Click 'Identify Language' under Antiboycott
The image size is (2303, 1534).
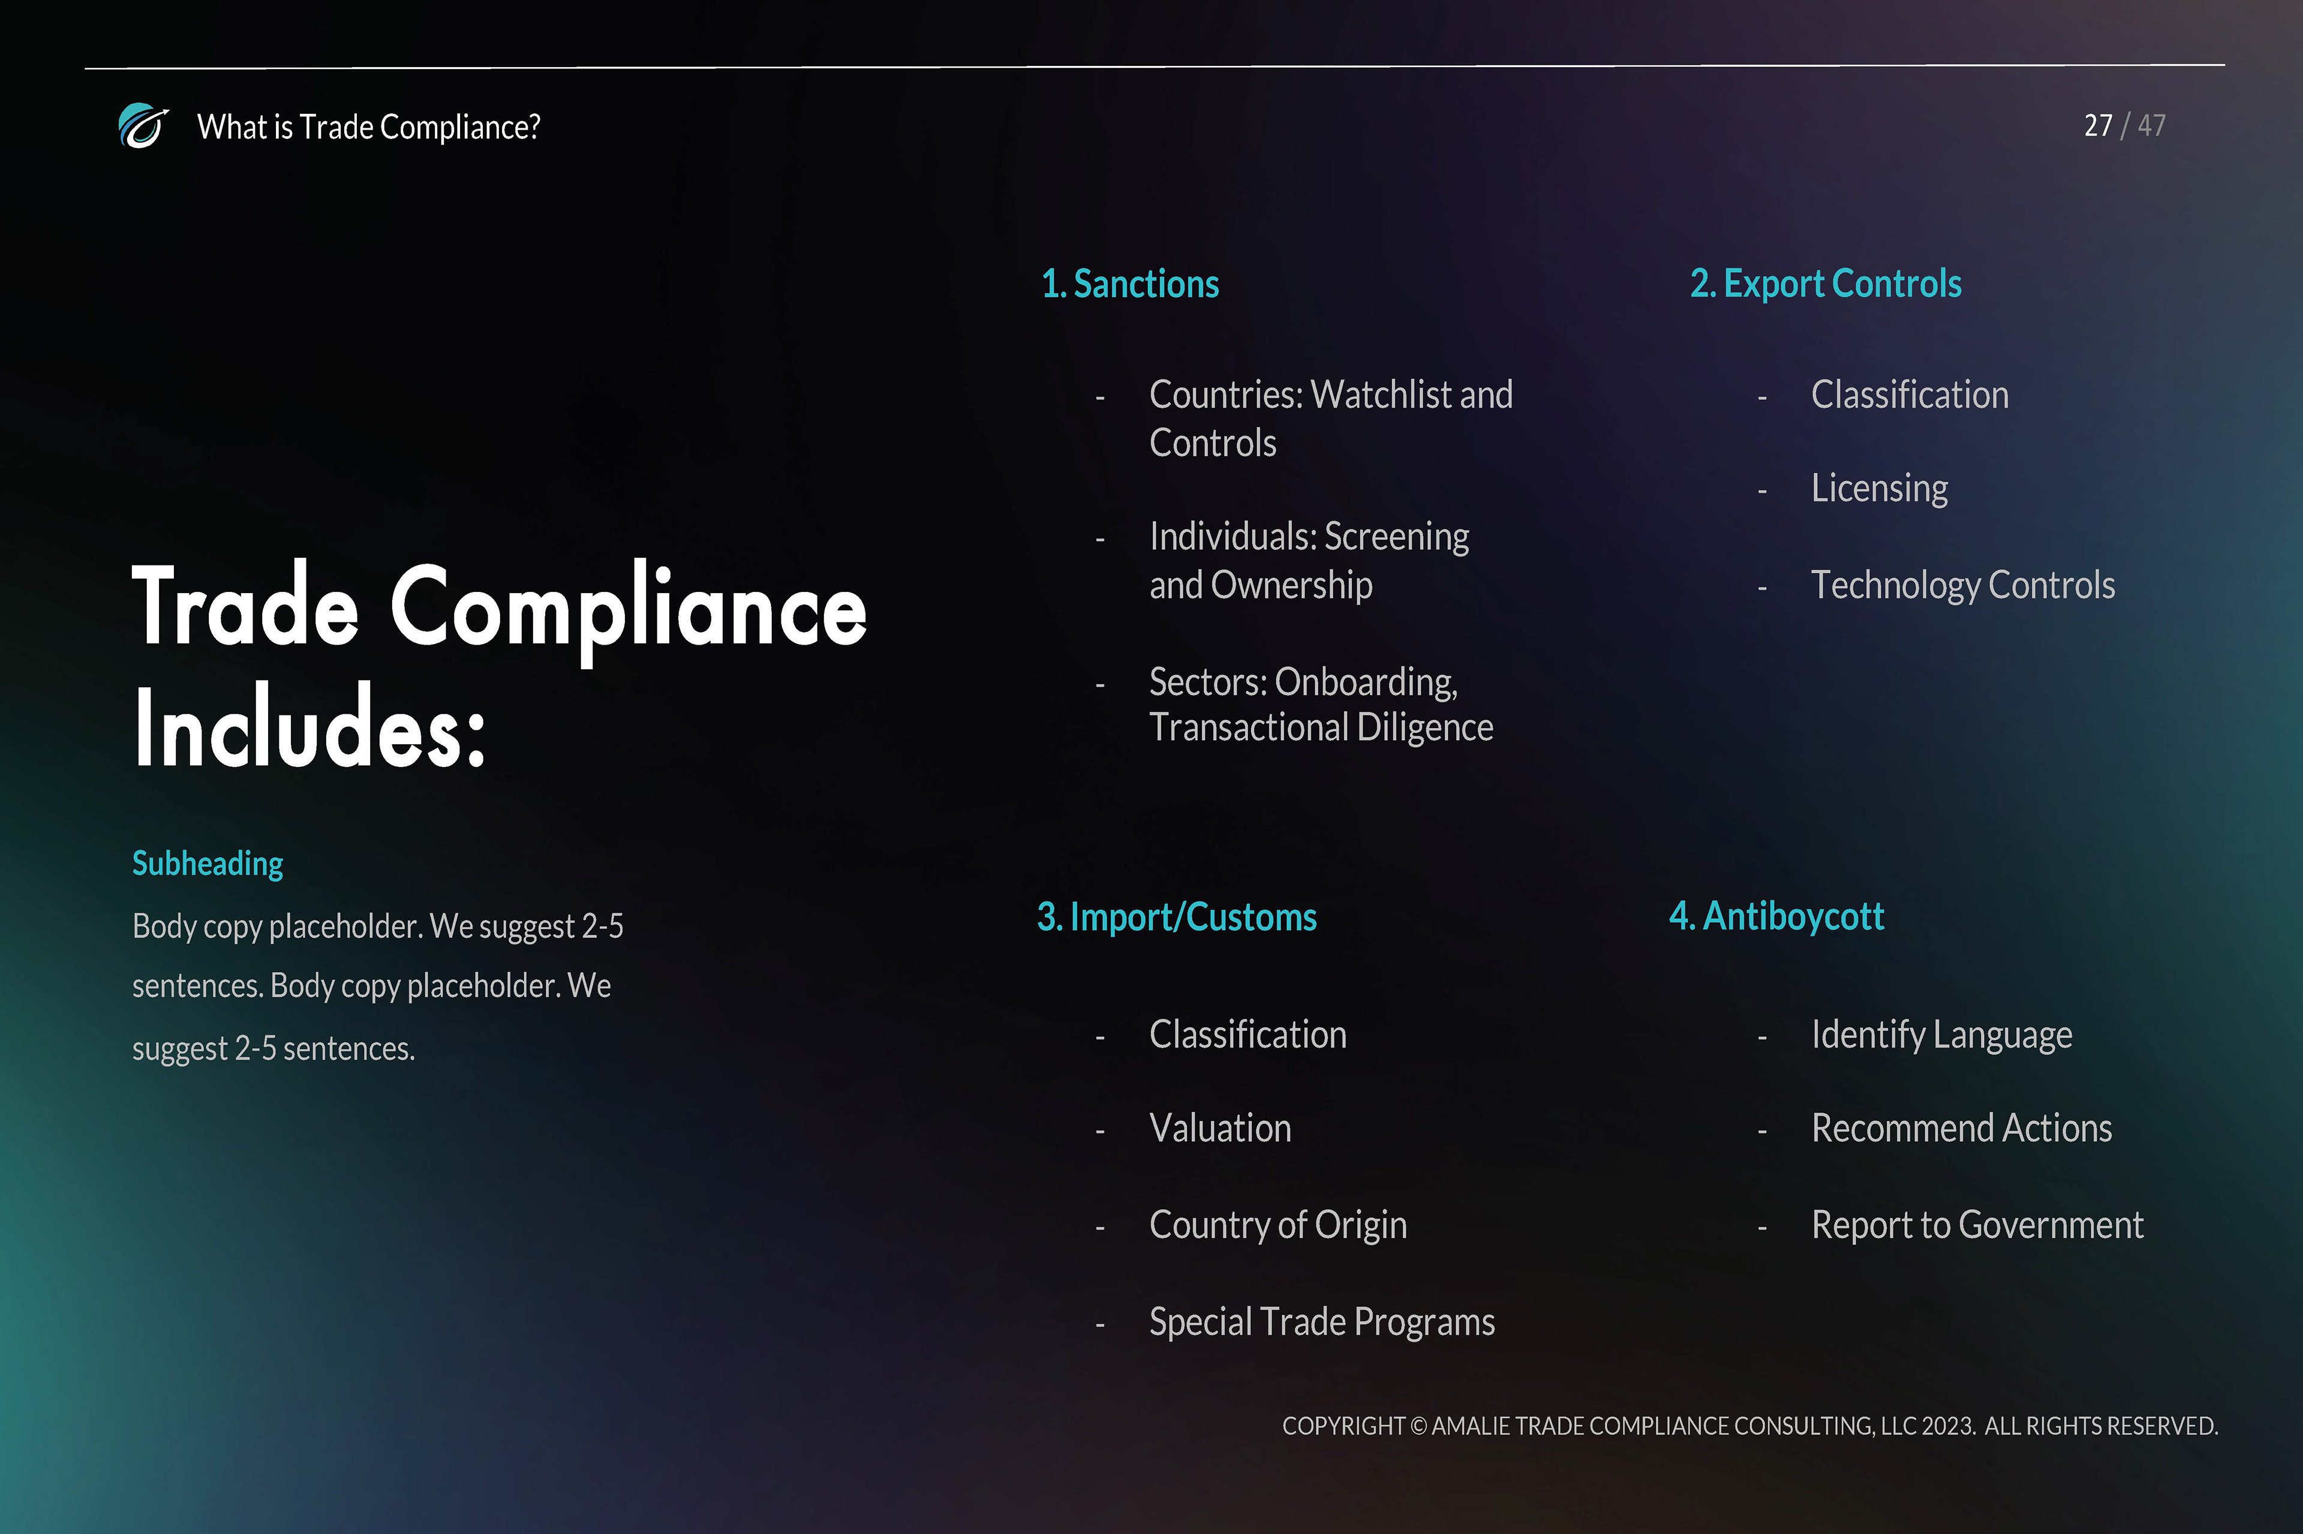pyautogui.click(x=1940, y=1034)
